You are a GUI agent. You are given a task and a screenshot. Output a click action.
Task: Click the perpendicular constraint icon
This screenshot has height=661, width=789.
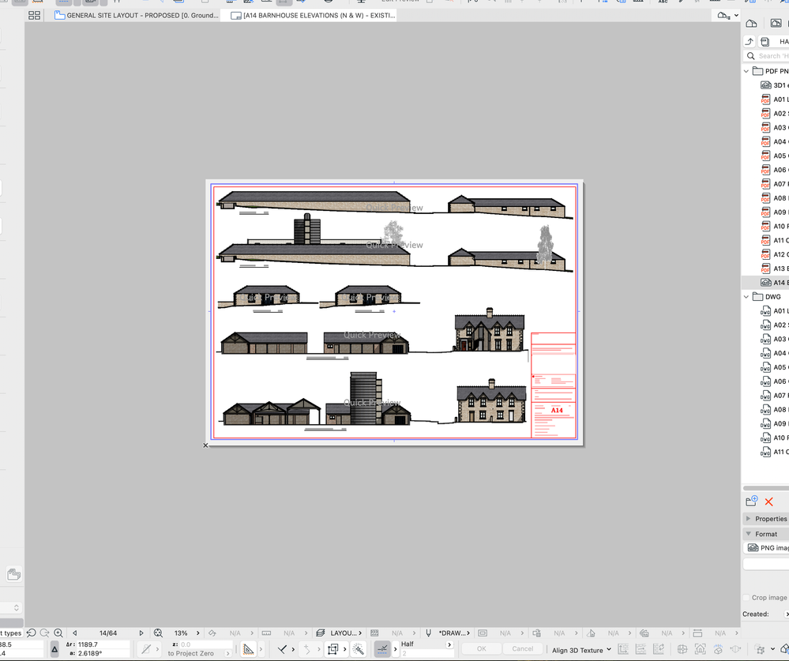[282, 649]
